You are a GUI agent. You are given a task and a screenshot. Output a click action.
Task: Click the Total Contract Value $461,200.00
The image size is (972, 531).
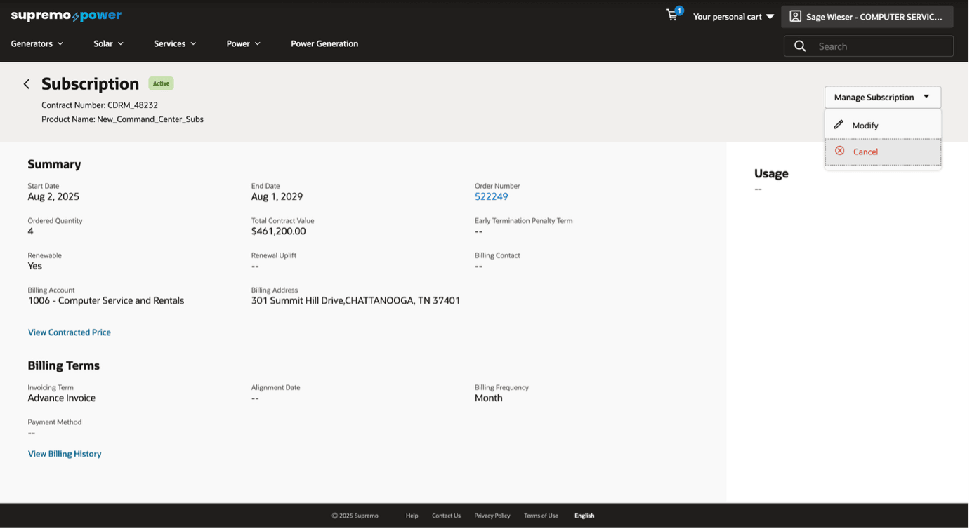point(280,231)
